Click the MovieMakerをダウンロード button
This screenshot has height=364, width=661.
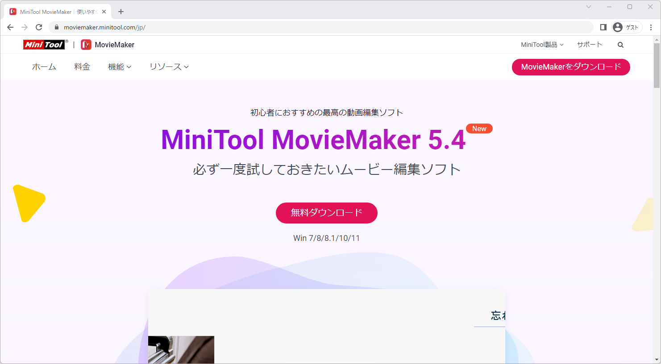[571, 67]
